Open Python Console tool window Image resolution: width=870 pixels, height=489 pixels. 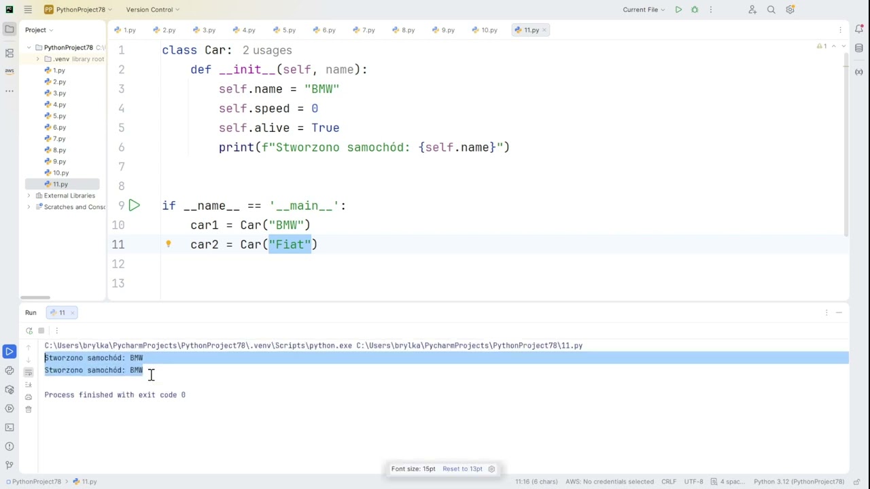tap(10, 370)
